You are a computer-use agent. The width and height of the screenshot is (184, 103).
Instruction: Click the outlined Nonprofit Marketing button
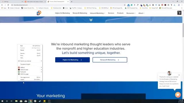[x=110, y=60]
